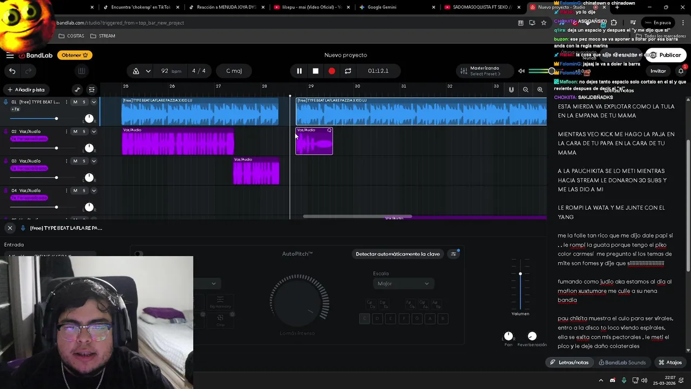Viewport: 691px width, 389px height.
Task: Toggle the metronome icon
Action: (x=136, y=71)
